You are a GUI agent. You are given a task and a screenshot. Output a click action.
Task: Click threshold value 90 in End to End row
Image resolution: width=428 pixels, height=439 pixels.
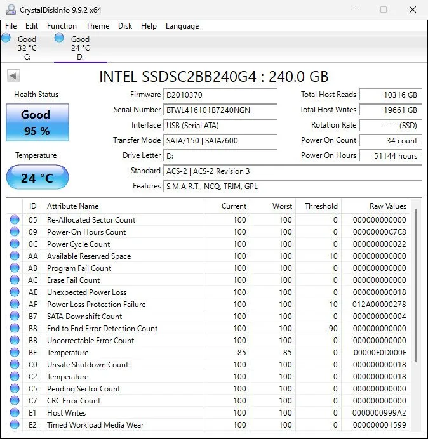click(x=333, y=329)
